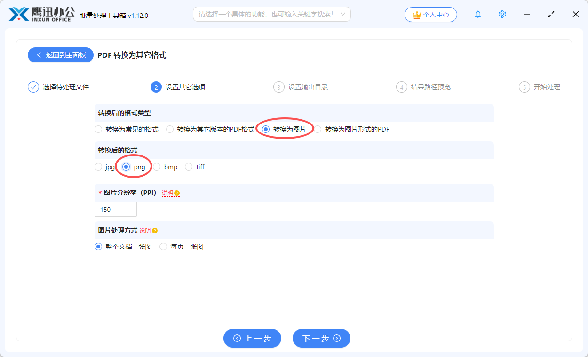The image size is (588, 357).
Task: Maximize the window with the expand icon
Action: point(551,15)
